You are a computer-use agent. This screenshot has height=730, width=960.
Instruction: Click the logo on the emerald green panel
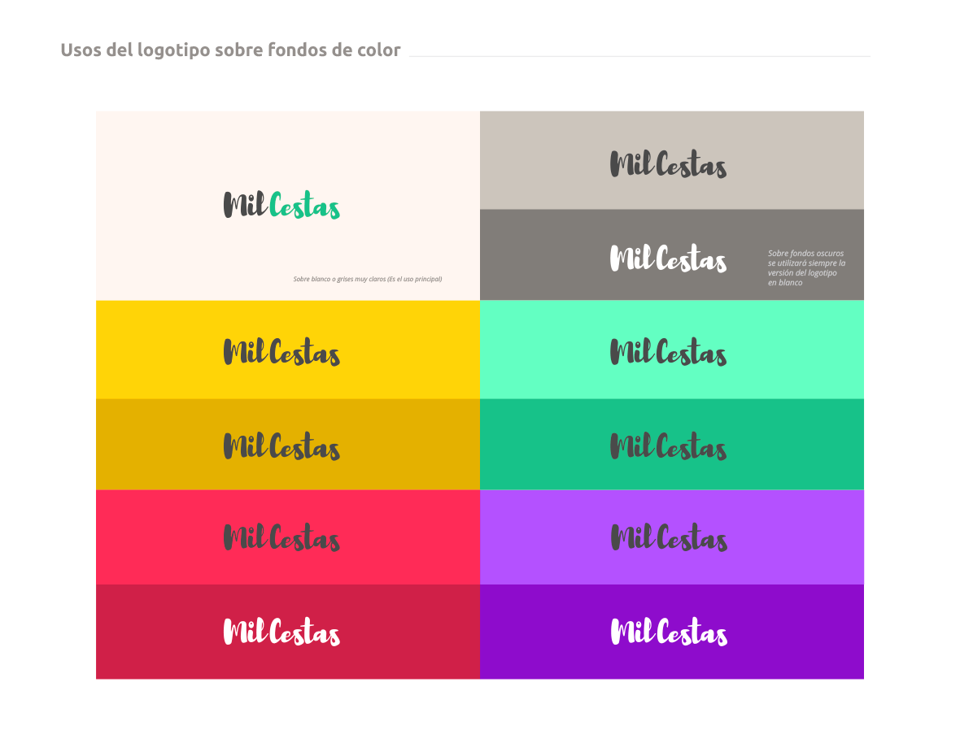point(668,446)
